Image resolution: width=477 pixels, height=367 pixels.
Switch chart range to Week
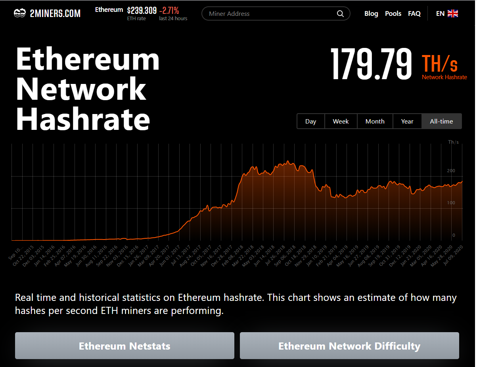tap(341, 121)
